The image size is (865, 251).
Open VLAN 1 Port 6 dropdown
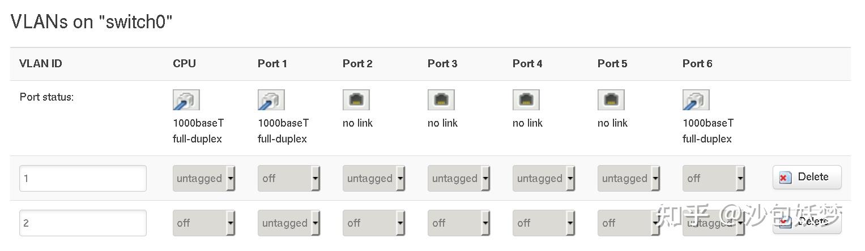click(714, 179)
